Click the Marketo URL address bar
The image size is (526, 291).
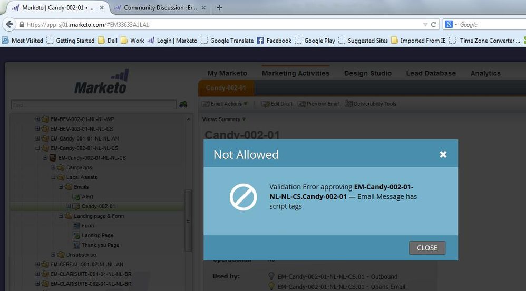(x=221, y=24)
